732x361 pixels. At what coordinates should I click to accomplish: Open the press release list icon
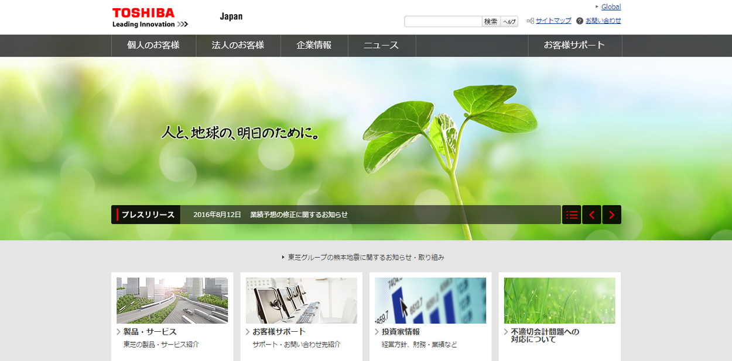pyautogui.click(x=572, y=215)
